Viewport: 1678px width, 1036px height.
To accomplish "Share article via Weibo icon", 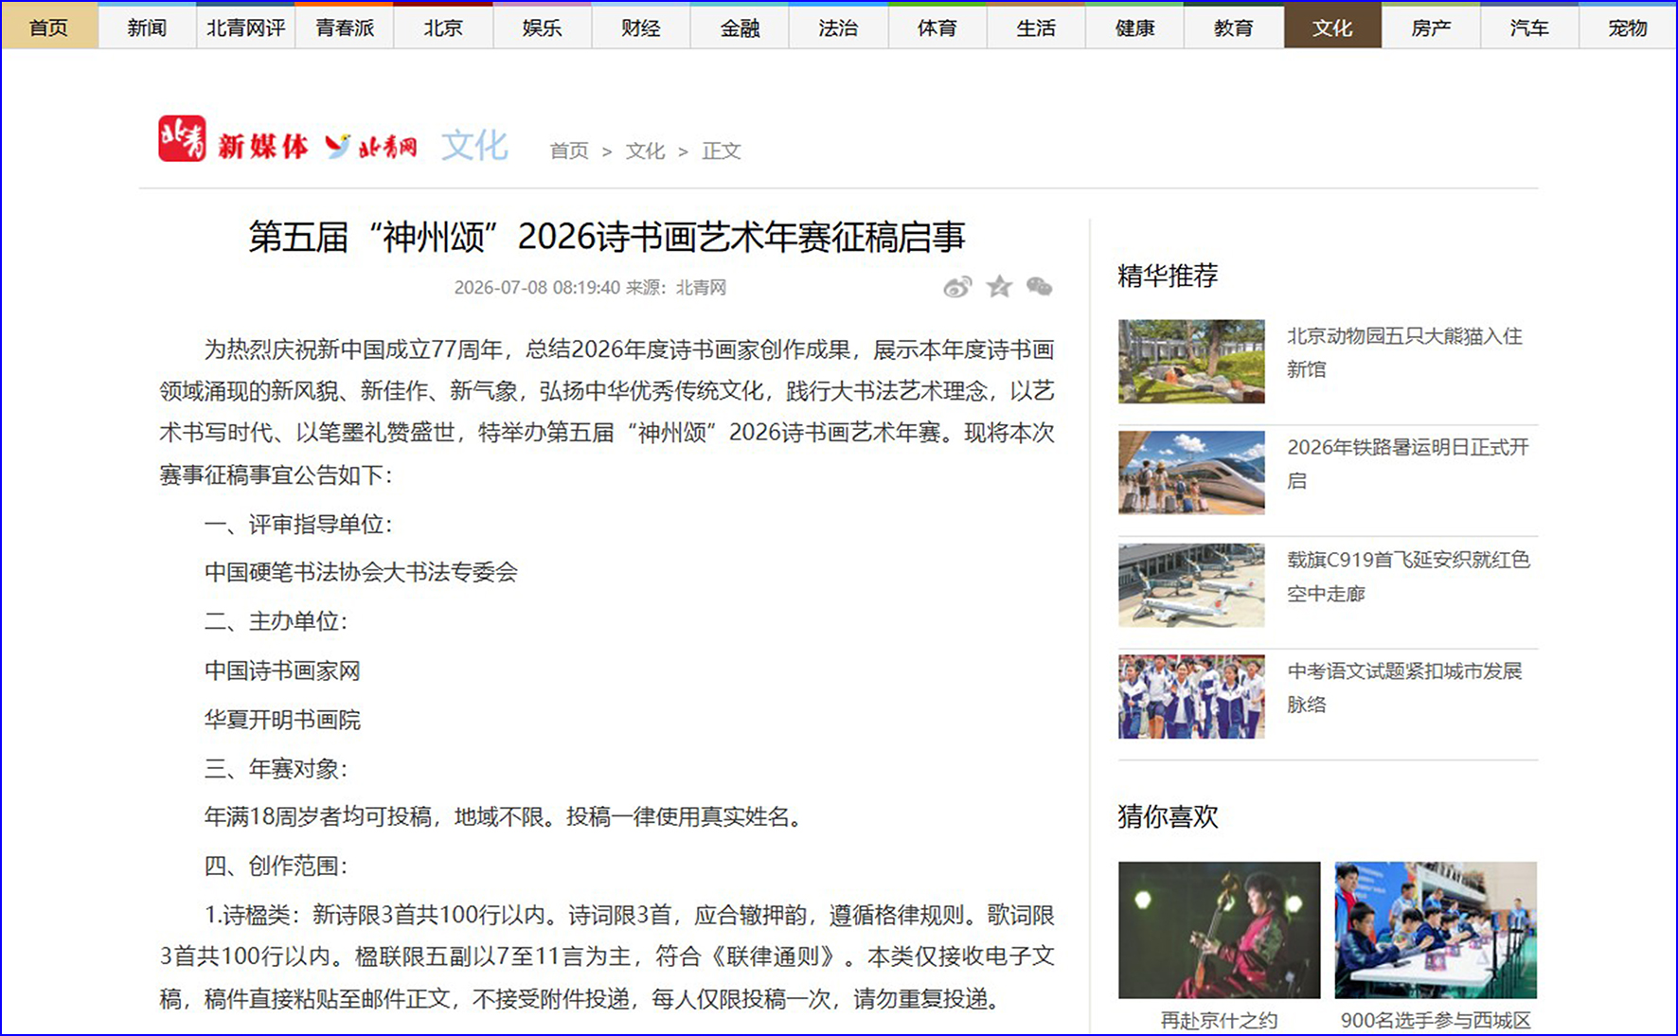I will [x=957, y=287].
